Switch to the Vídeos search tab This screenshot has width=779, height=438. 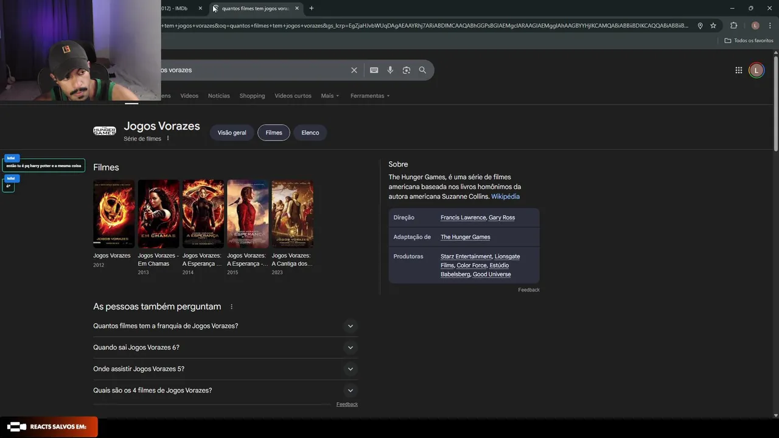189,96
